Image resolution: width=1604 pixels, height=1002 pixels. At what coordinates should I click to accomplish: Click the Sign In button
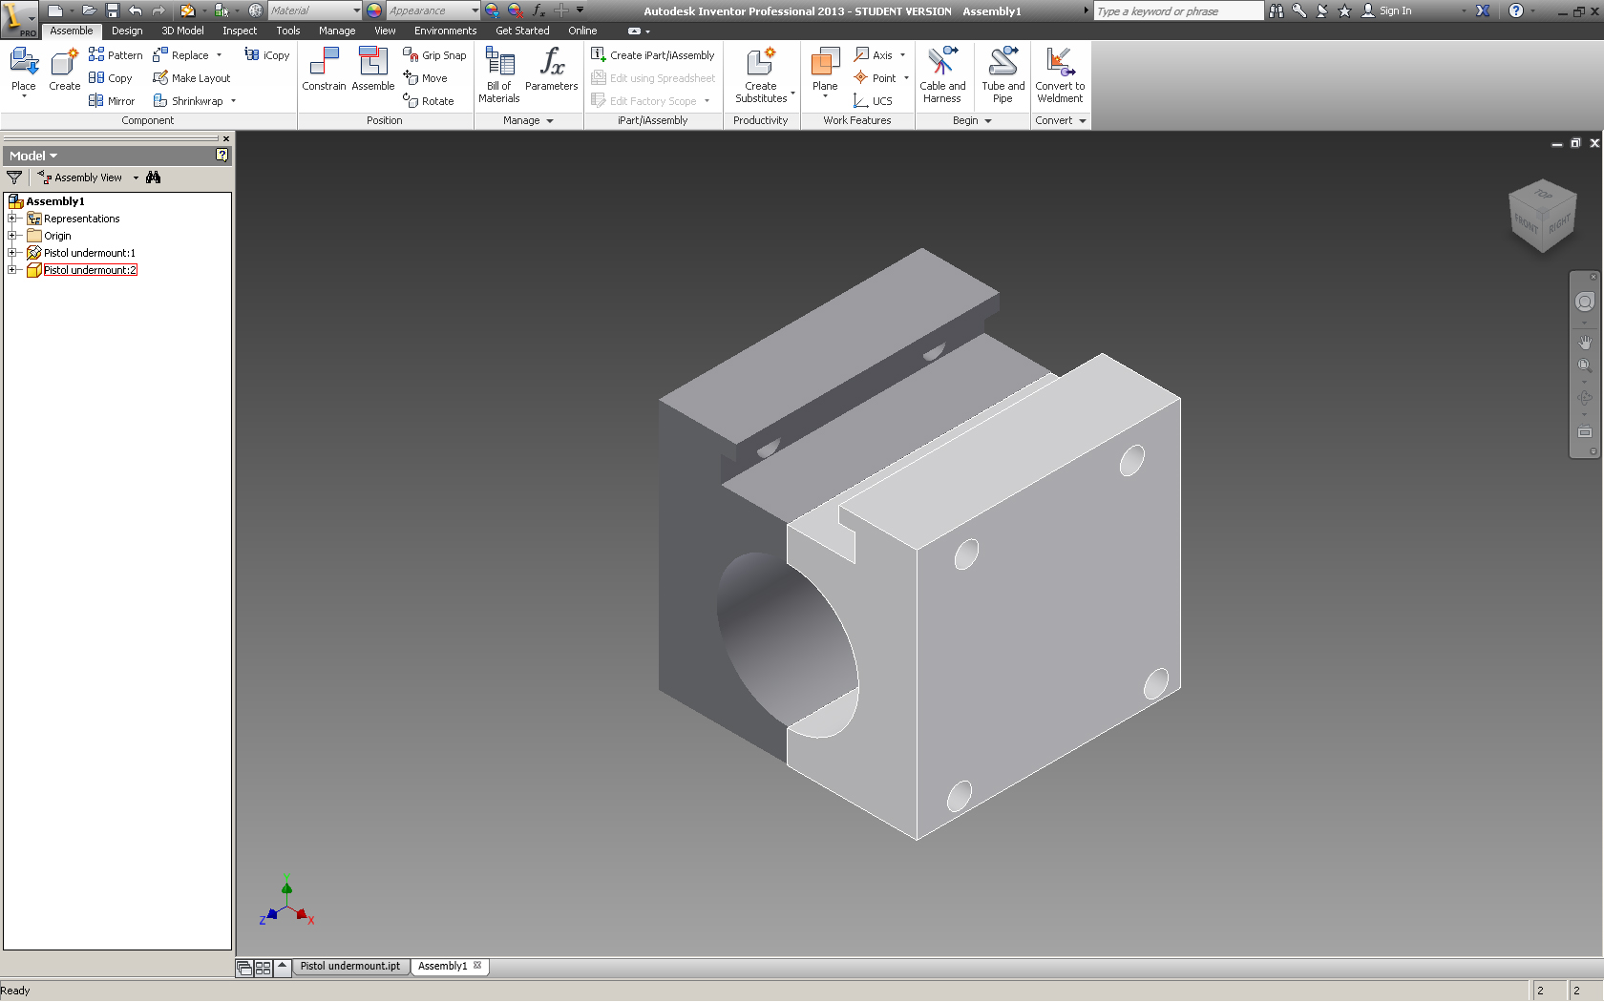[x=1386, y=10]
